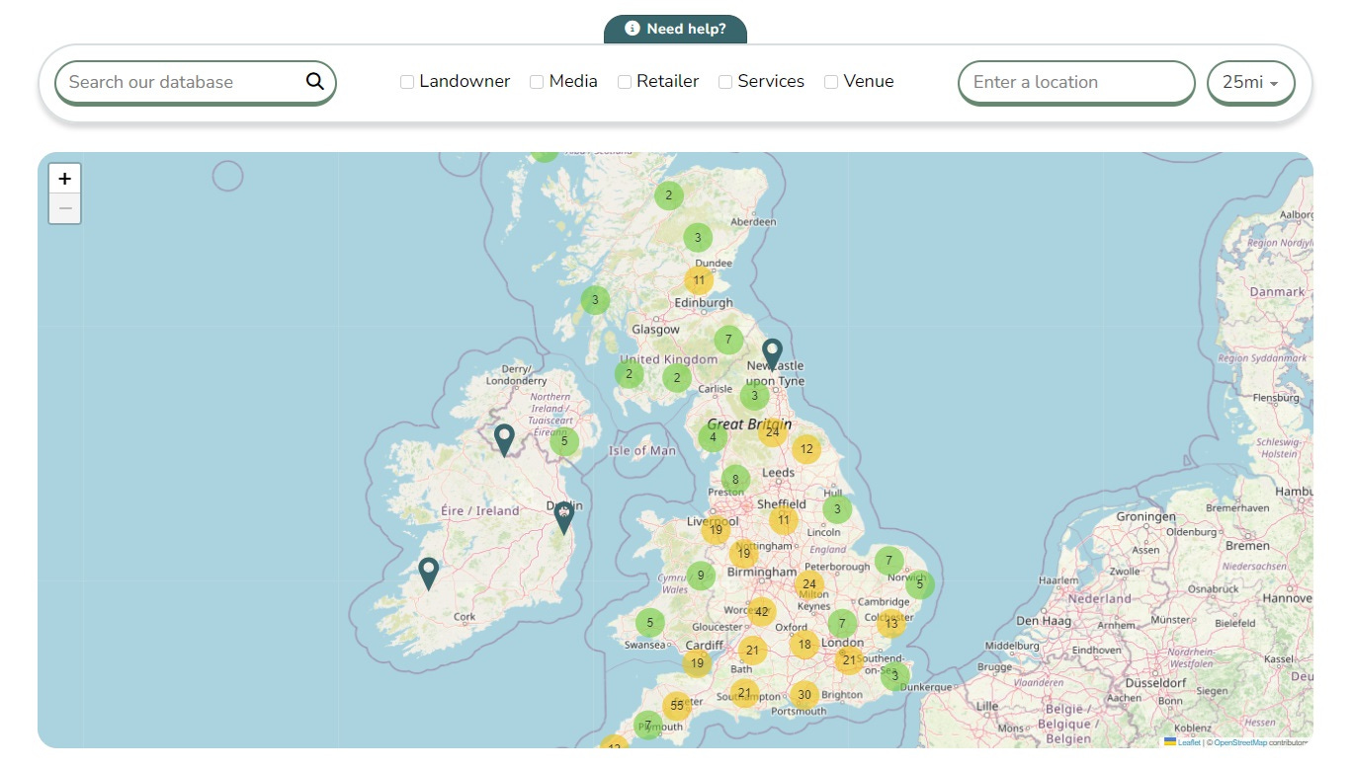Enable the Retailer filter checkbox

tap(625, 82)
